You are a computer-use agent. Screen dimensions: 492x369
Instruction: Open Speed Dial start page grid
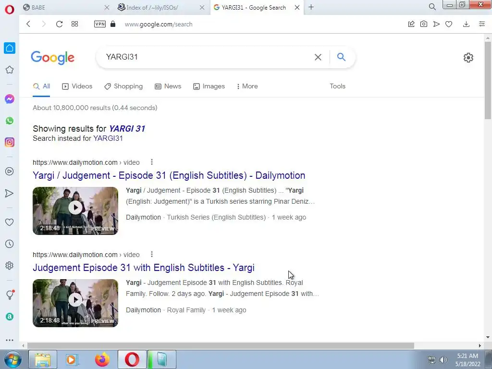pos(74,24)
